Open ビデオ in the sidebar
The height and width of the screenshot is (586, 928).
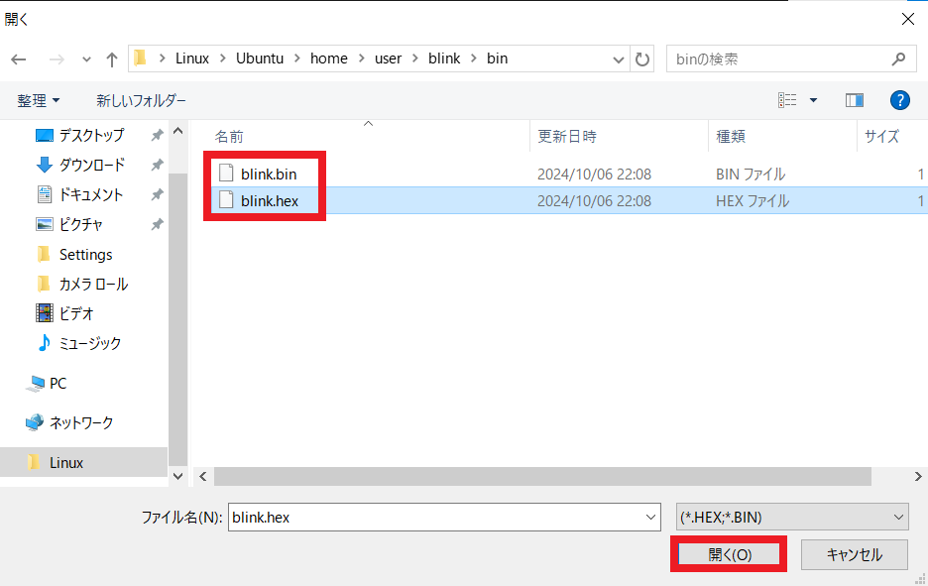pyautogui.click(x=64, y=313)
